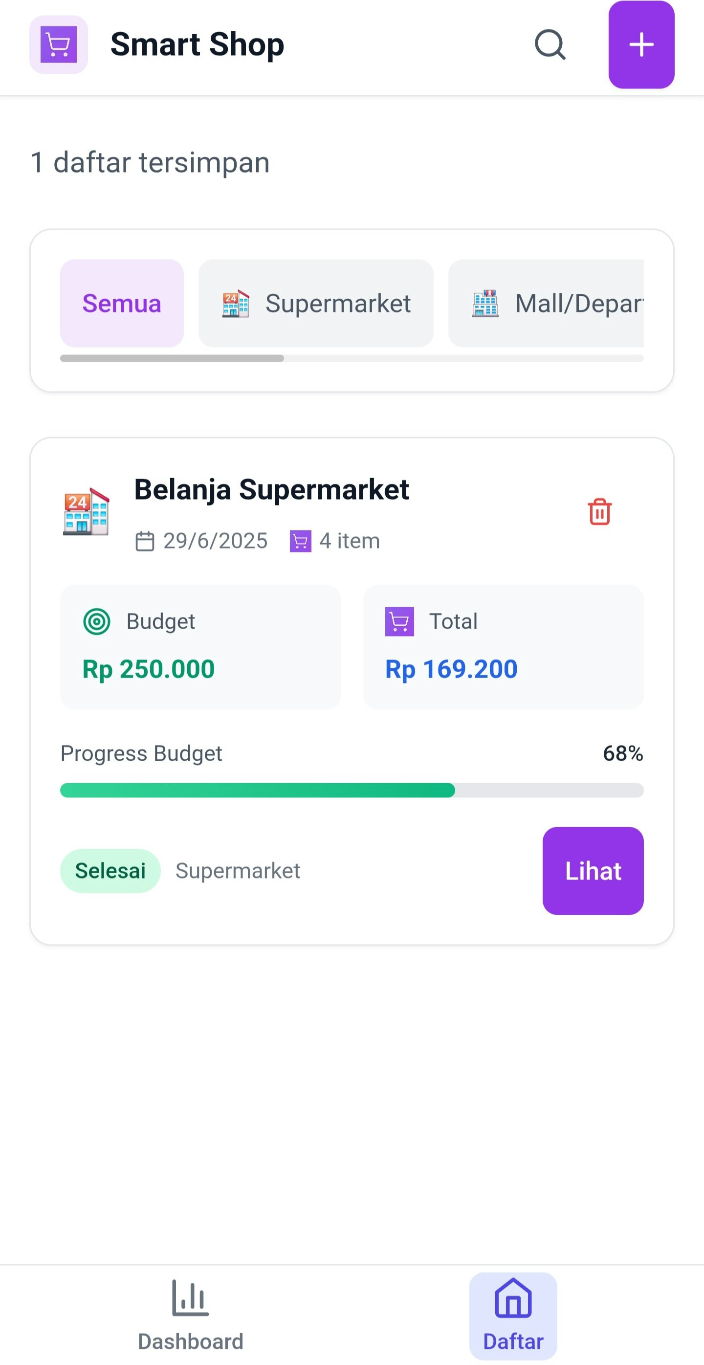This screenshot has width=704, height=1365.
Task: Open search with the magnifier icon
Action: click(550, 44)
